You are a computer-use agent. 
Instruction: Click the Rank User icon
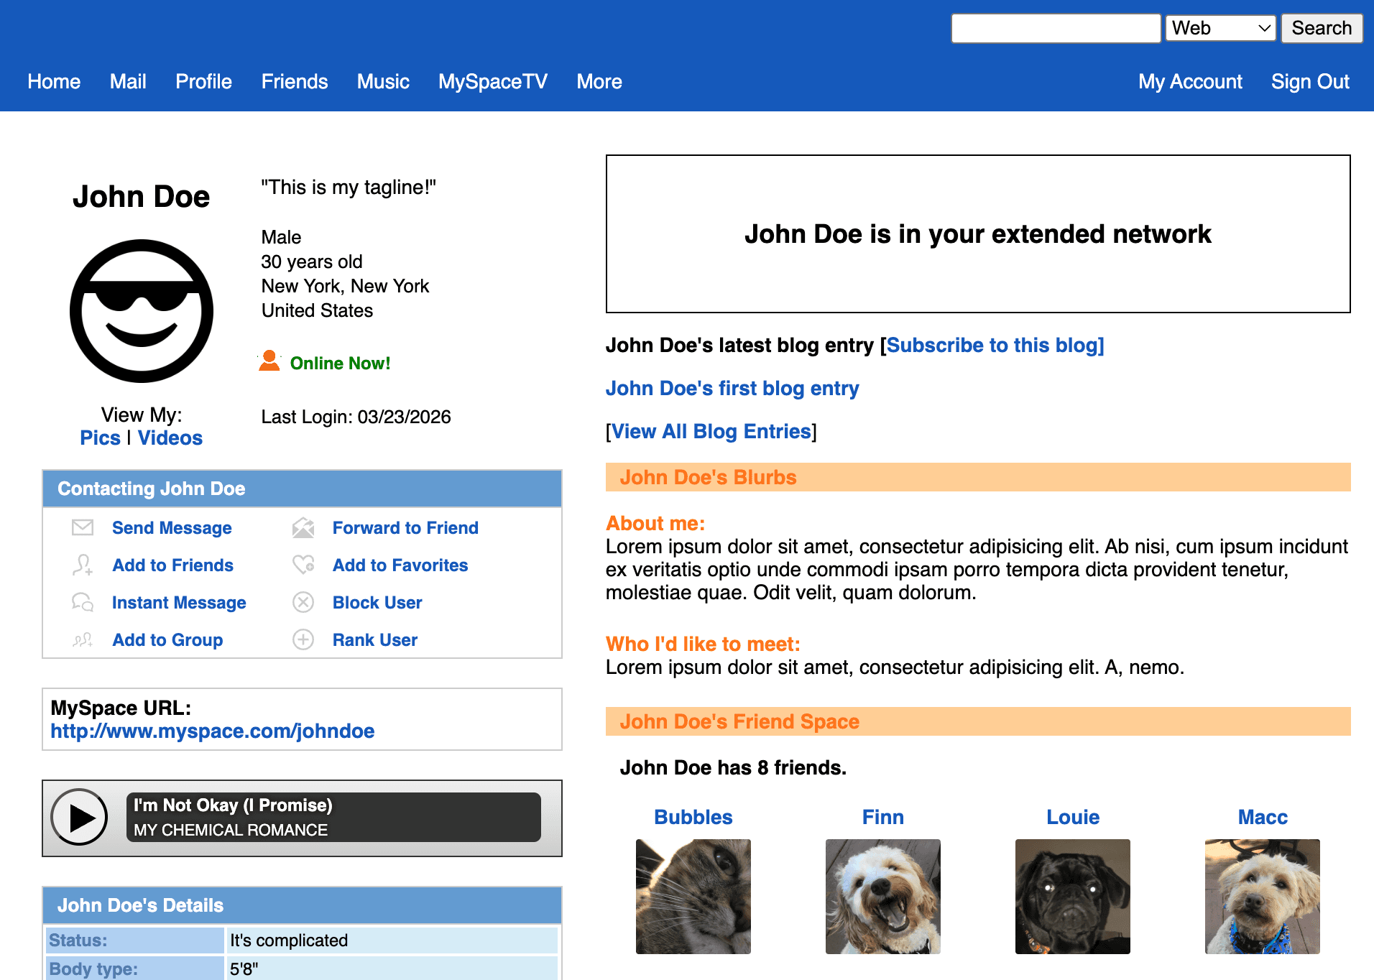(x=303, y=639)
